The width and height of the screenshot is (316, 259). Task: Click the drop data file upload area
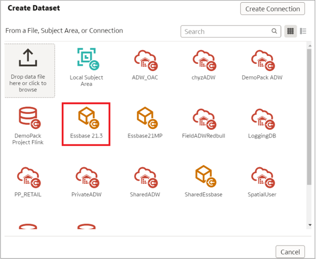click(30, 71)
